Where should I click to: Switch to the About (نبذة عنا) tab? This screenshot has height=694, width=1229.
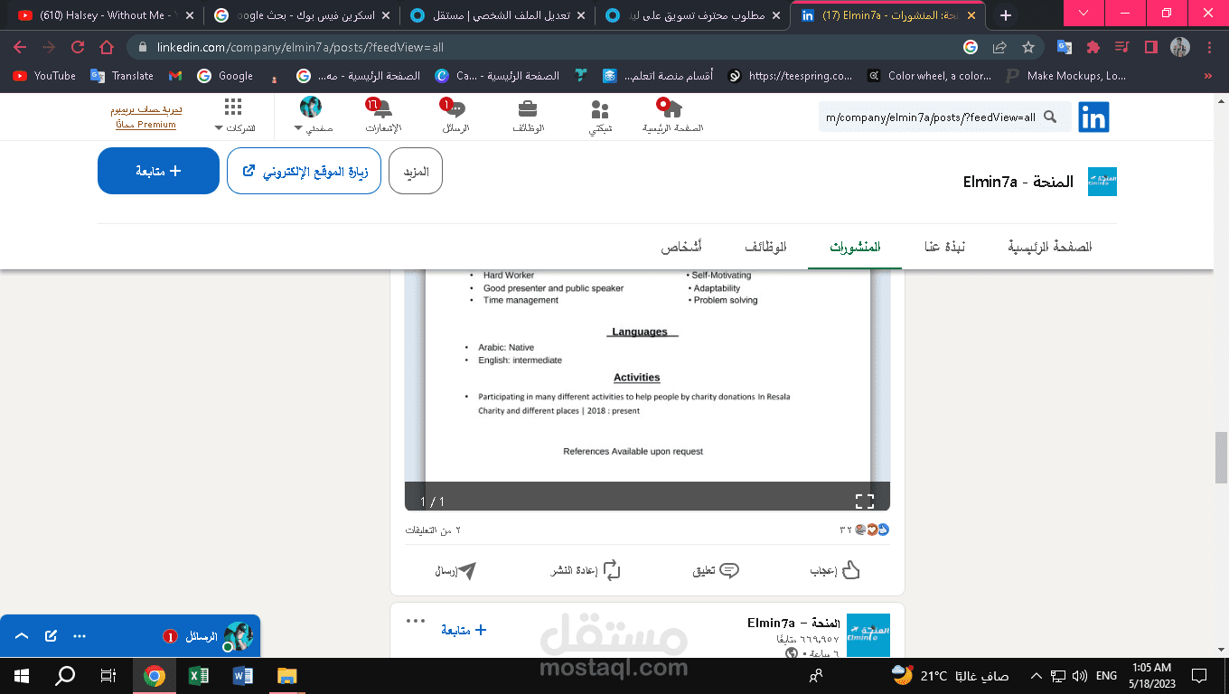coord(944,247)
